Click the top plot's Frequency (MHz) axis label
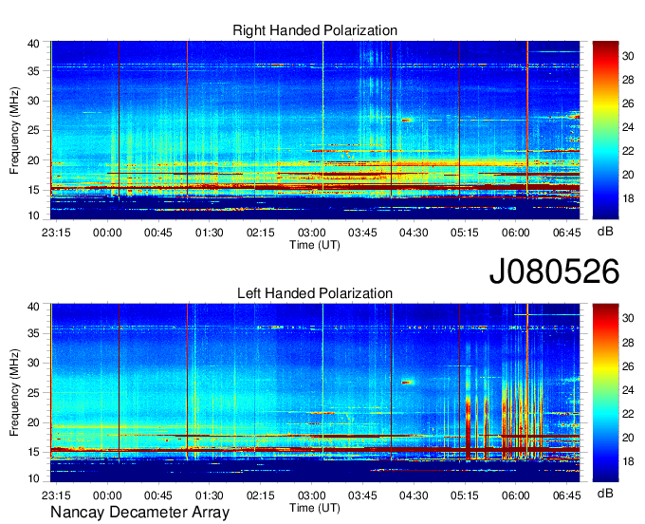The width and height of the screenshot is (645, 524). 14,130
